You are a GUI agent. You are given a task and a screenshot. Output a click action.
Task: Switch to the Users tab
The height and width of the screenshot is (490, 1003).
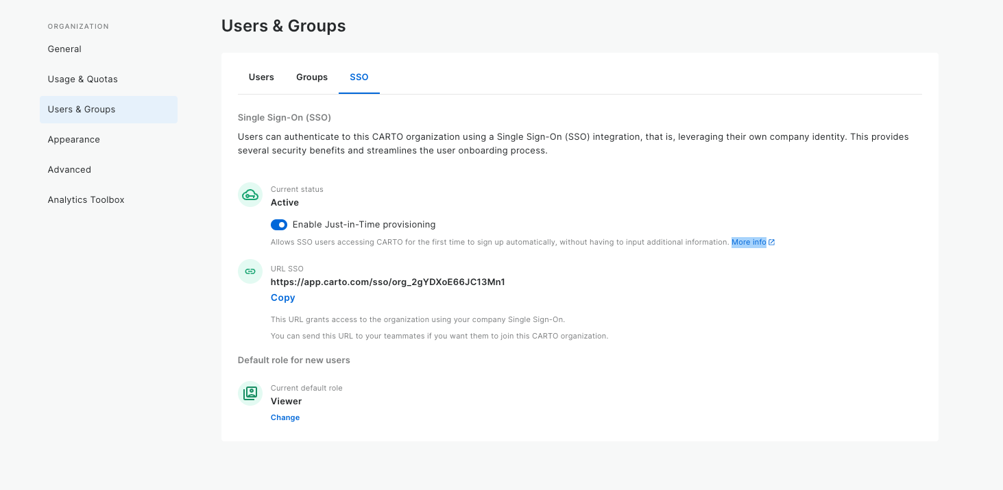point(261,77)
